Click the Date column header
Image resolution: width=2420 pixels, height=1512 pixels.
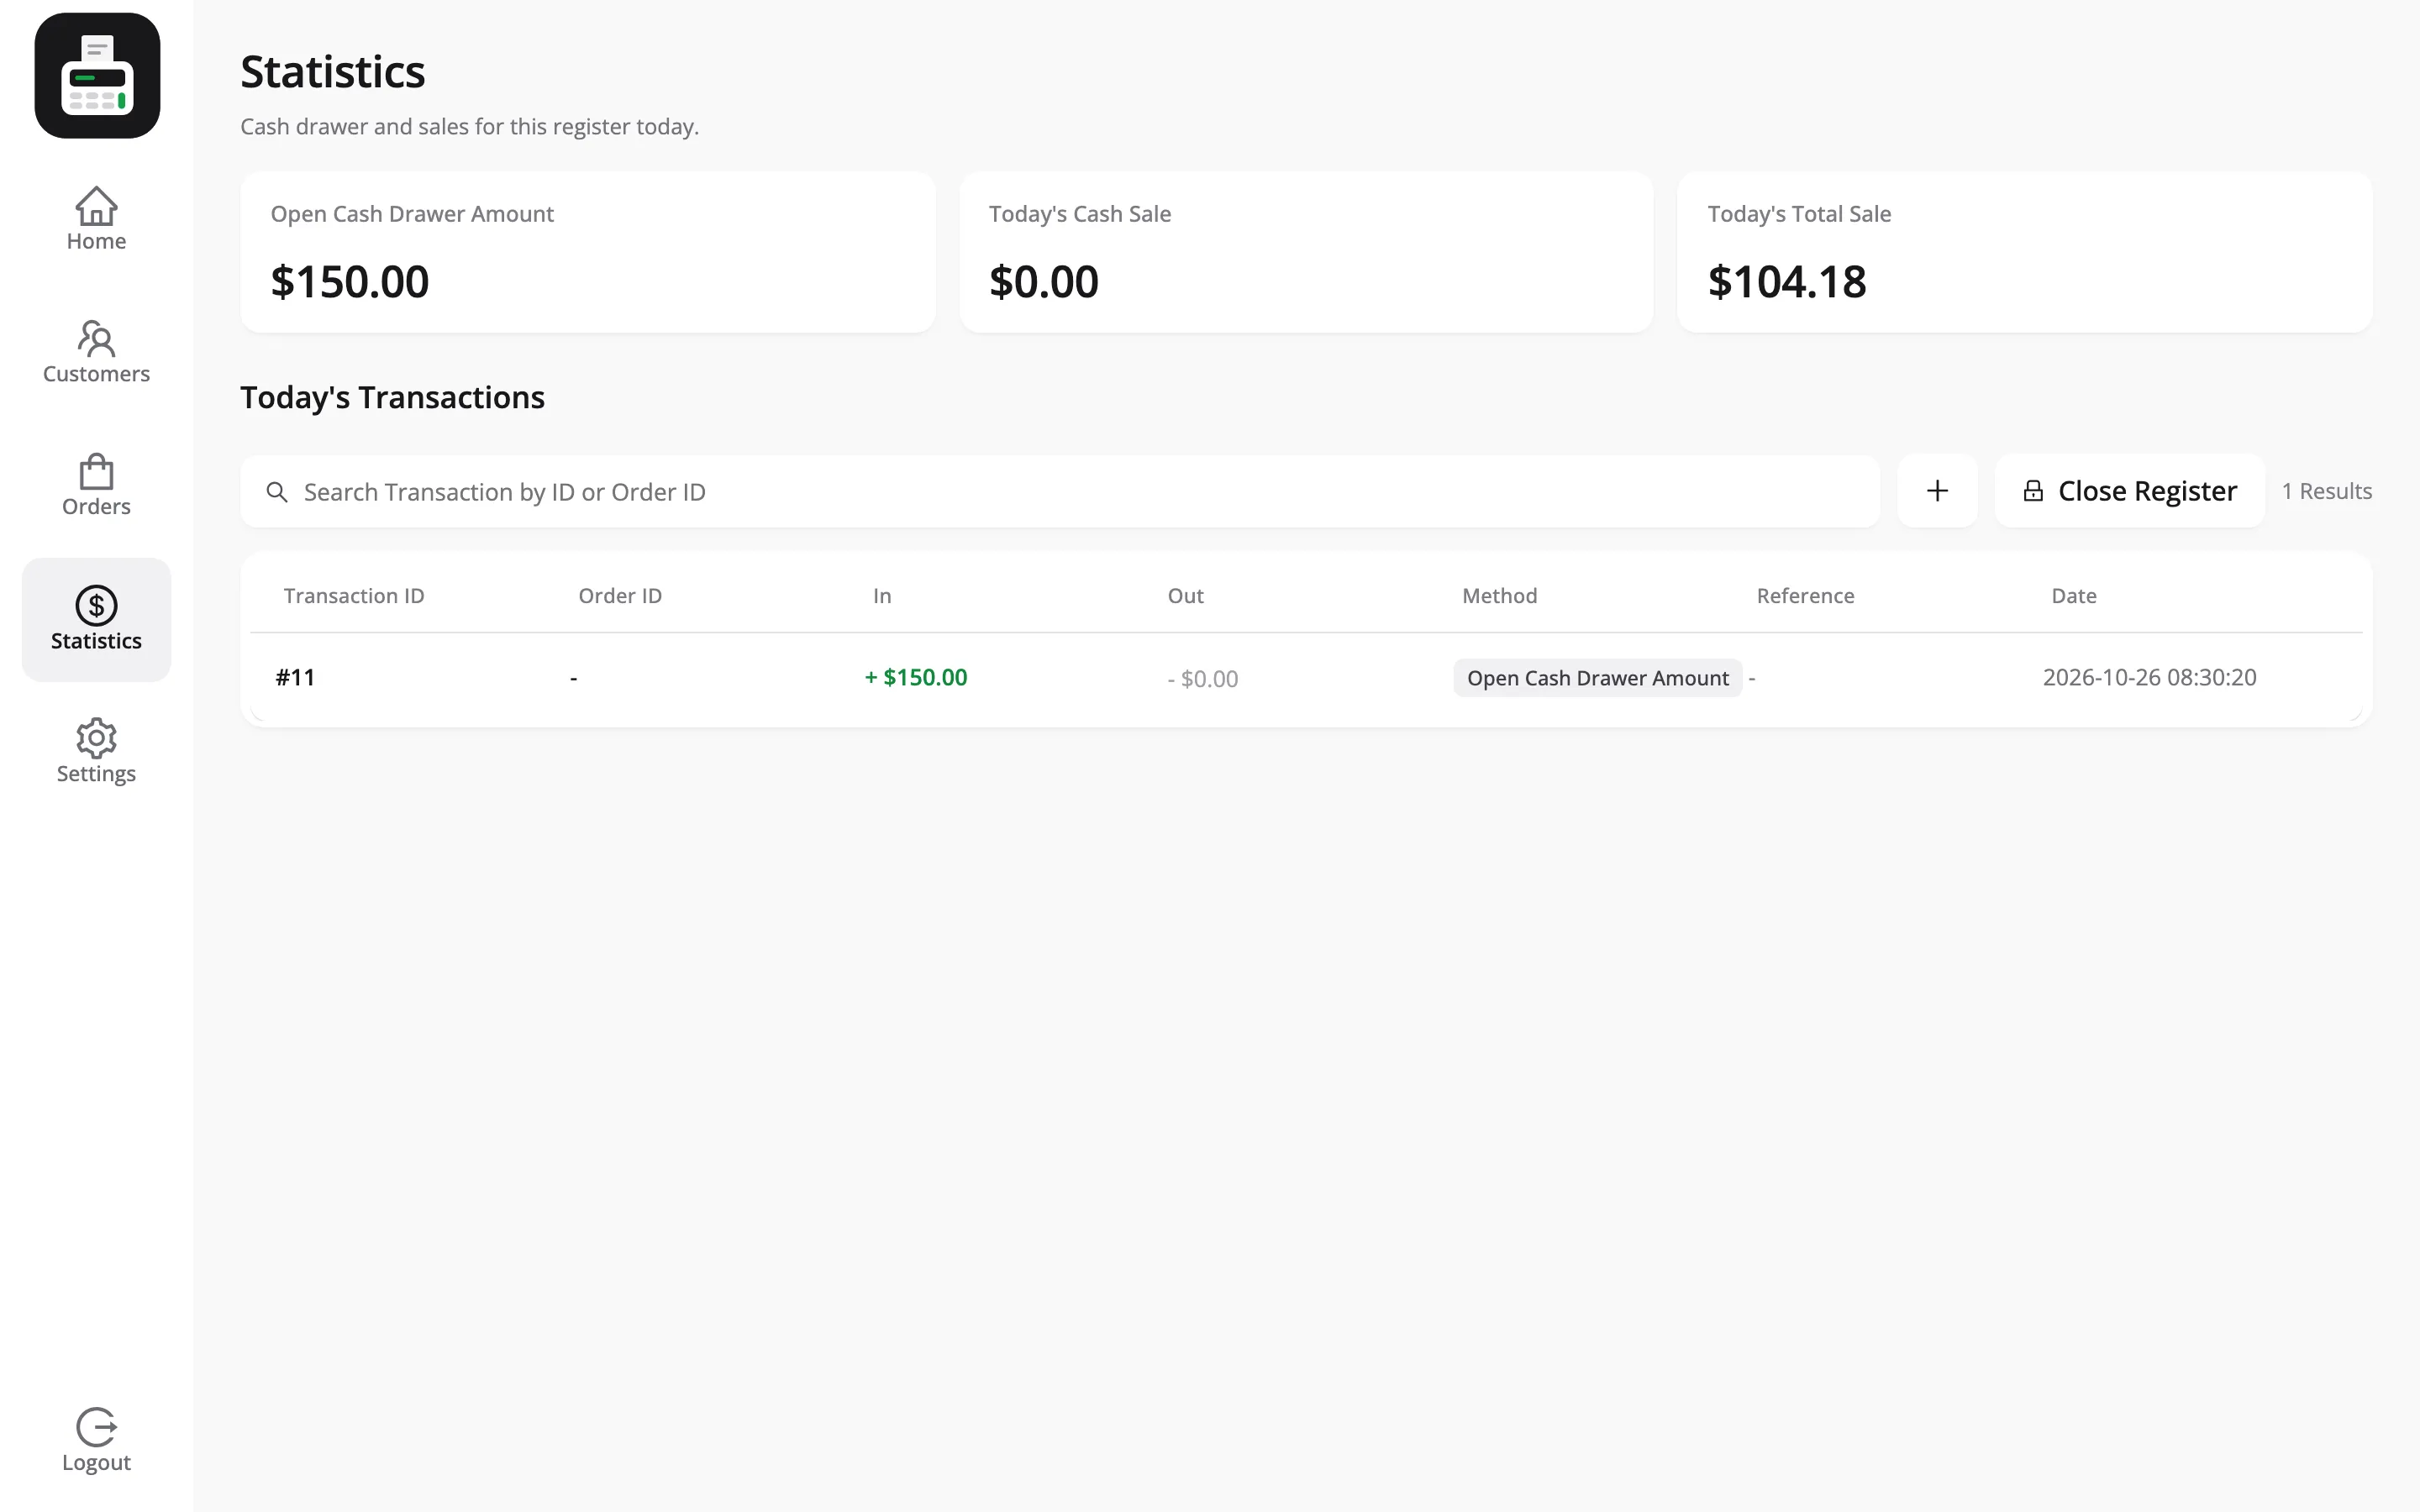(2073, 596)
